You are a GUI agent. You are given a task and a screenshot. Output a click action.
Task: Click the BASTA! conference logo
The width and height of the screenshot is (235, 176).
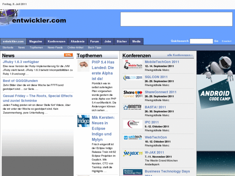click(132, 107)
